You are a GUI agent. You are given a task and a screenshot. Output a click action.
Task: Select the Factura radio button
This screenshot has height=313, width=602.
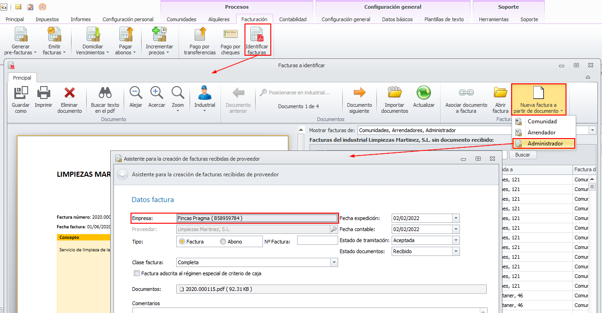pos(182,242)
